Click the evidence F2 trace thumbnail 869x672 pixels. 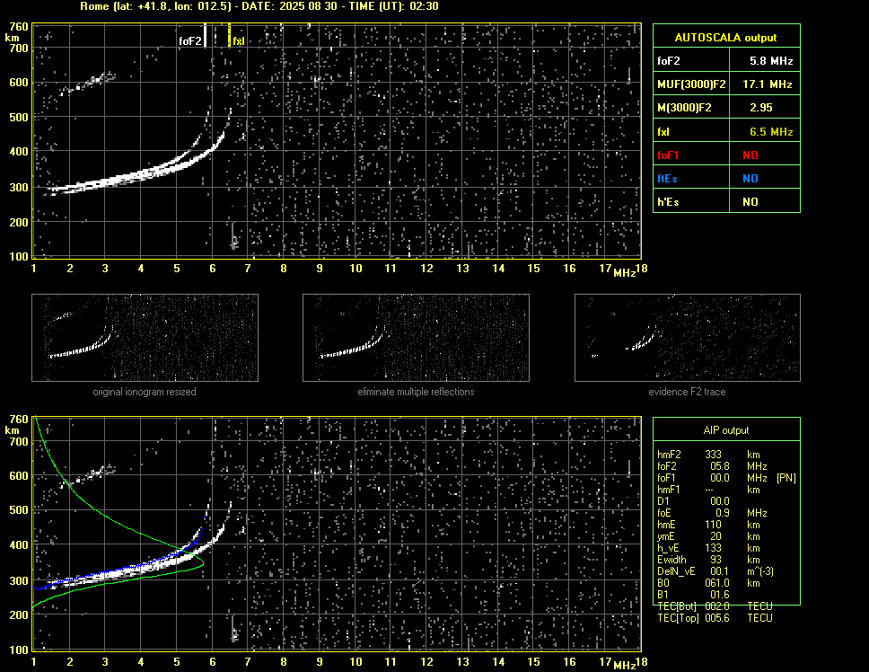[688, 338]
